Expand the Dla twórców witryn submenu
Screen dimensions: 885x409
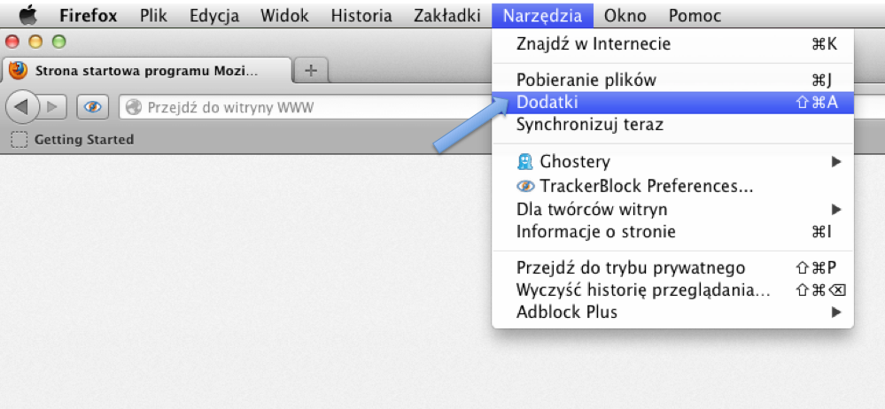coord(835,210)
